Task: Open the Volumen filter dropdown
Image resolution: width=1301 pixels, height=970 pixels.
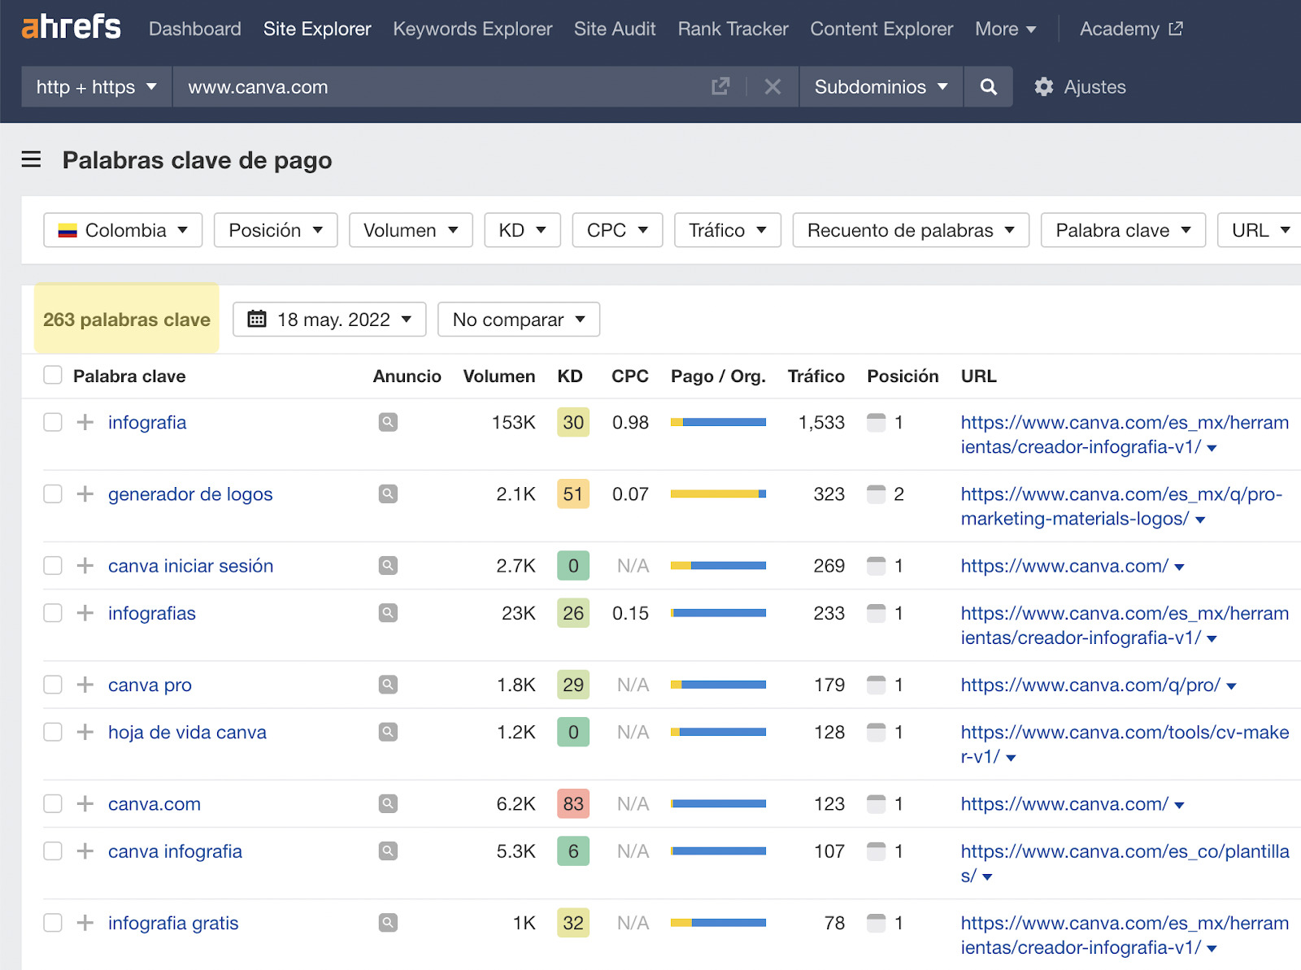Action: [411, 230]
